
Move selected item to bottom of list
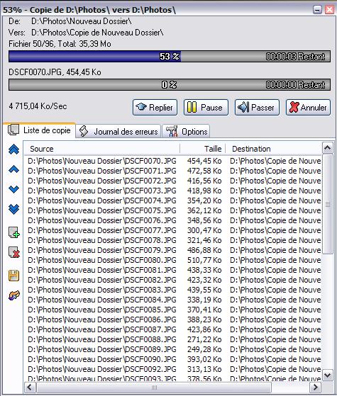point(13,209)
